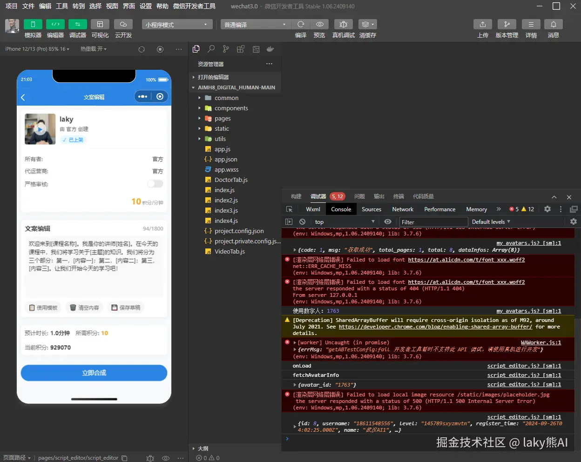The image size is (581, 462).
Task: Click the compile refresh icon
Action: pos(301,24)
